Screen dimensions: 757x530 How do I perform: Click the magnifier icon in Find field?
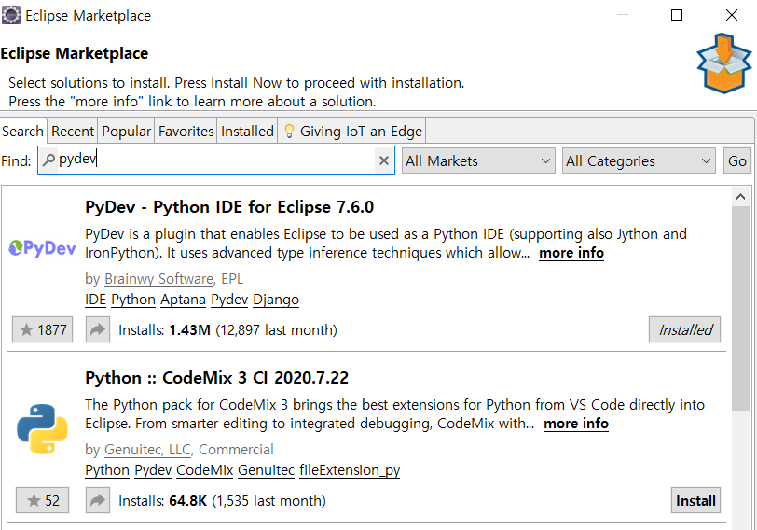[x=48, y=160]
